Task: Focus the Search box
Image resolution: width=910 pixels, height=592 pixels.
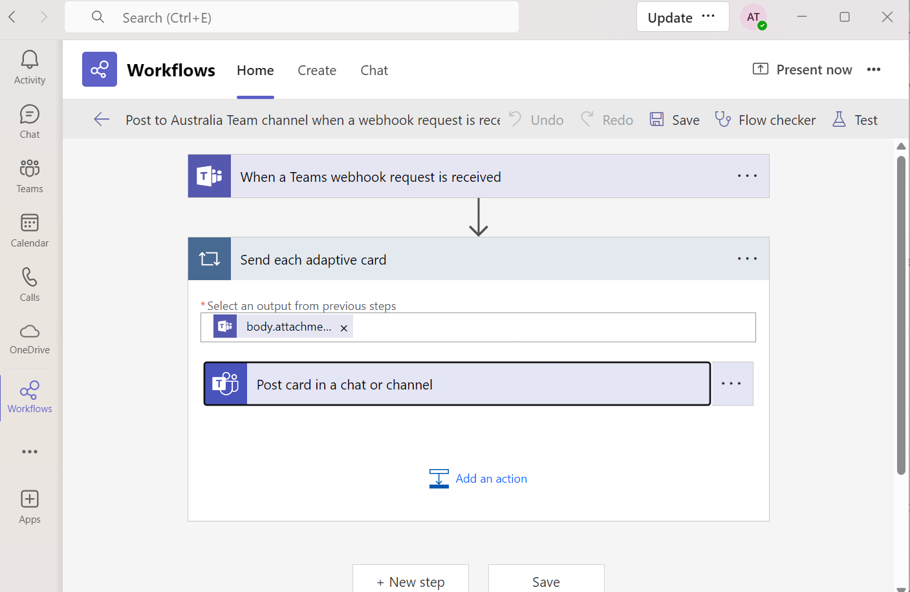Action: click(x=292, y=17)
